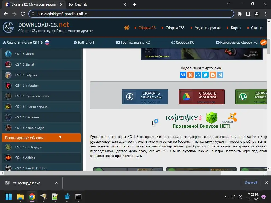
Task: Download via Google Drive red button
Action: (x=201, y=97)
